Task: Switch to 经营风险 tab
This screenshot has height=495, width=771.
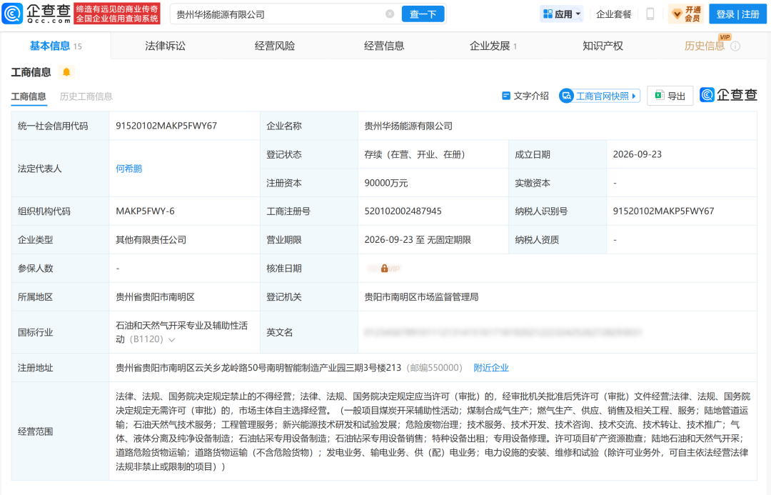Action: pyautogui.click(x=275, y=46)
